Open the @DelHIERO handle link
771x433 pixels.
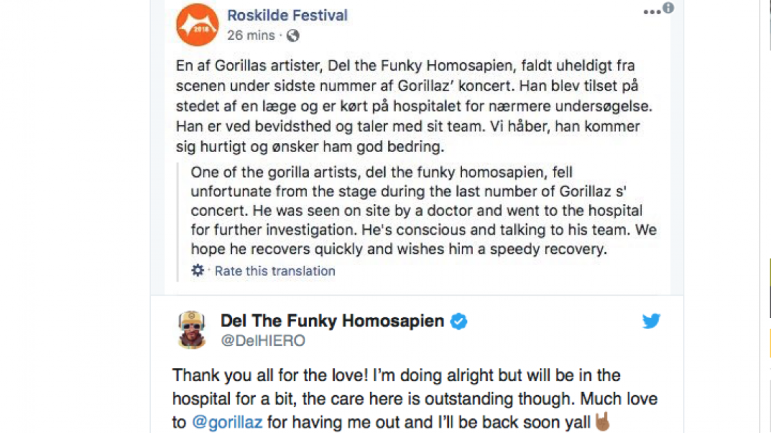[263, 341]
